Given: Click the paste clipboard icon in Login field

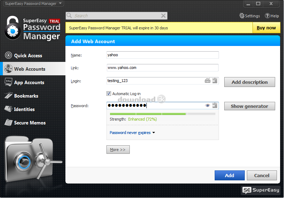Looking at the screenshot, I should (215, 81).
